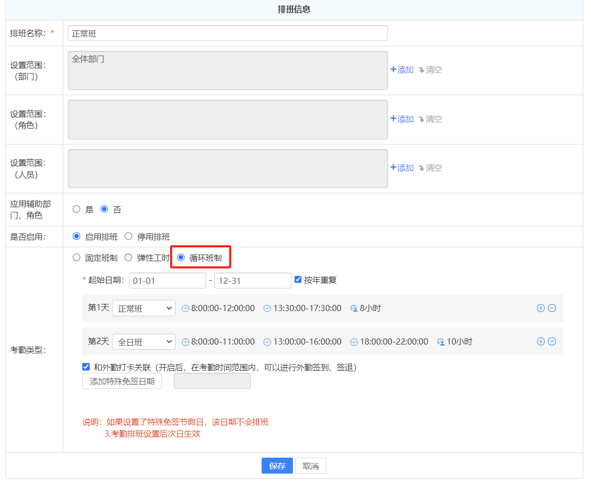Click 清空 for 设置范围 (角色)

point(430,119)
